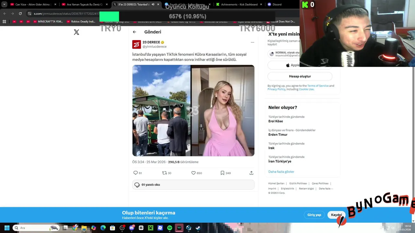Image resolution: width=415 pixels, height=233 pixels.
Task: Open Roblox from the taskbar
Action: [160, 228]
